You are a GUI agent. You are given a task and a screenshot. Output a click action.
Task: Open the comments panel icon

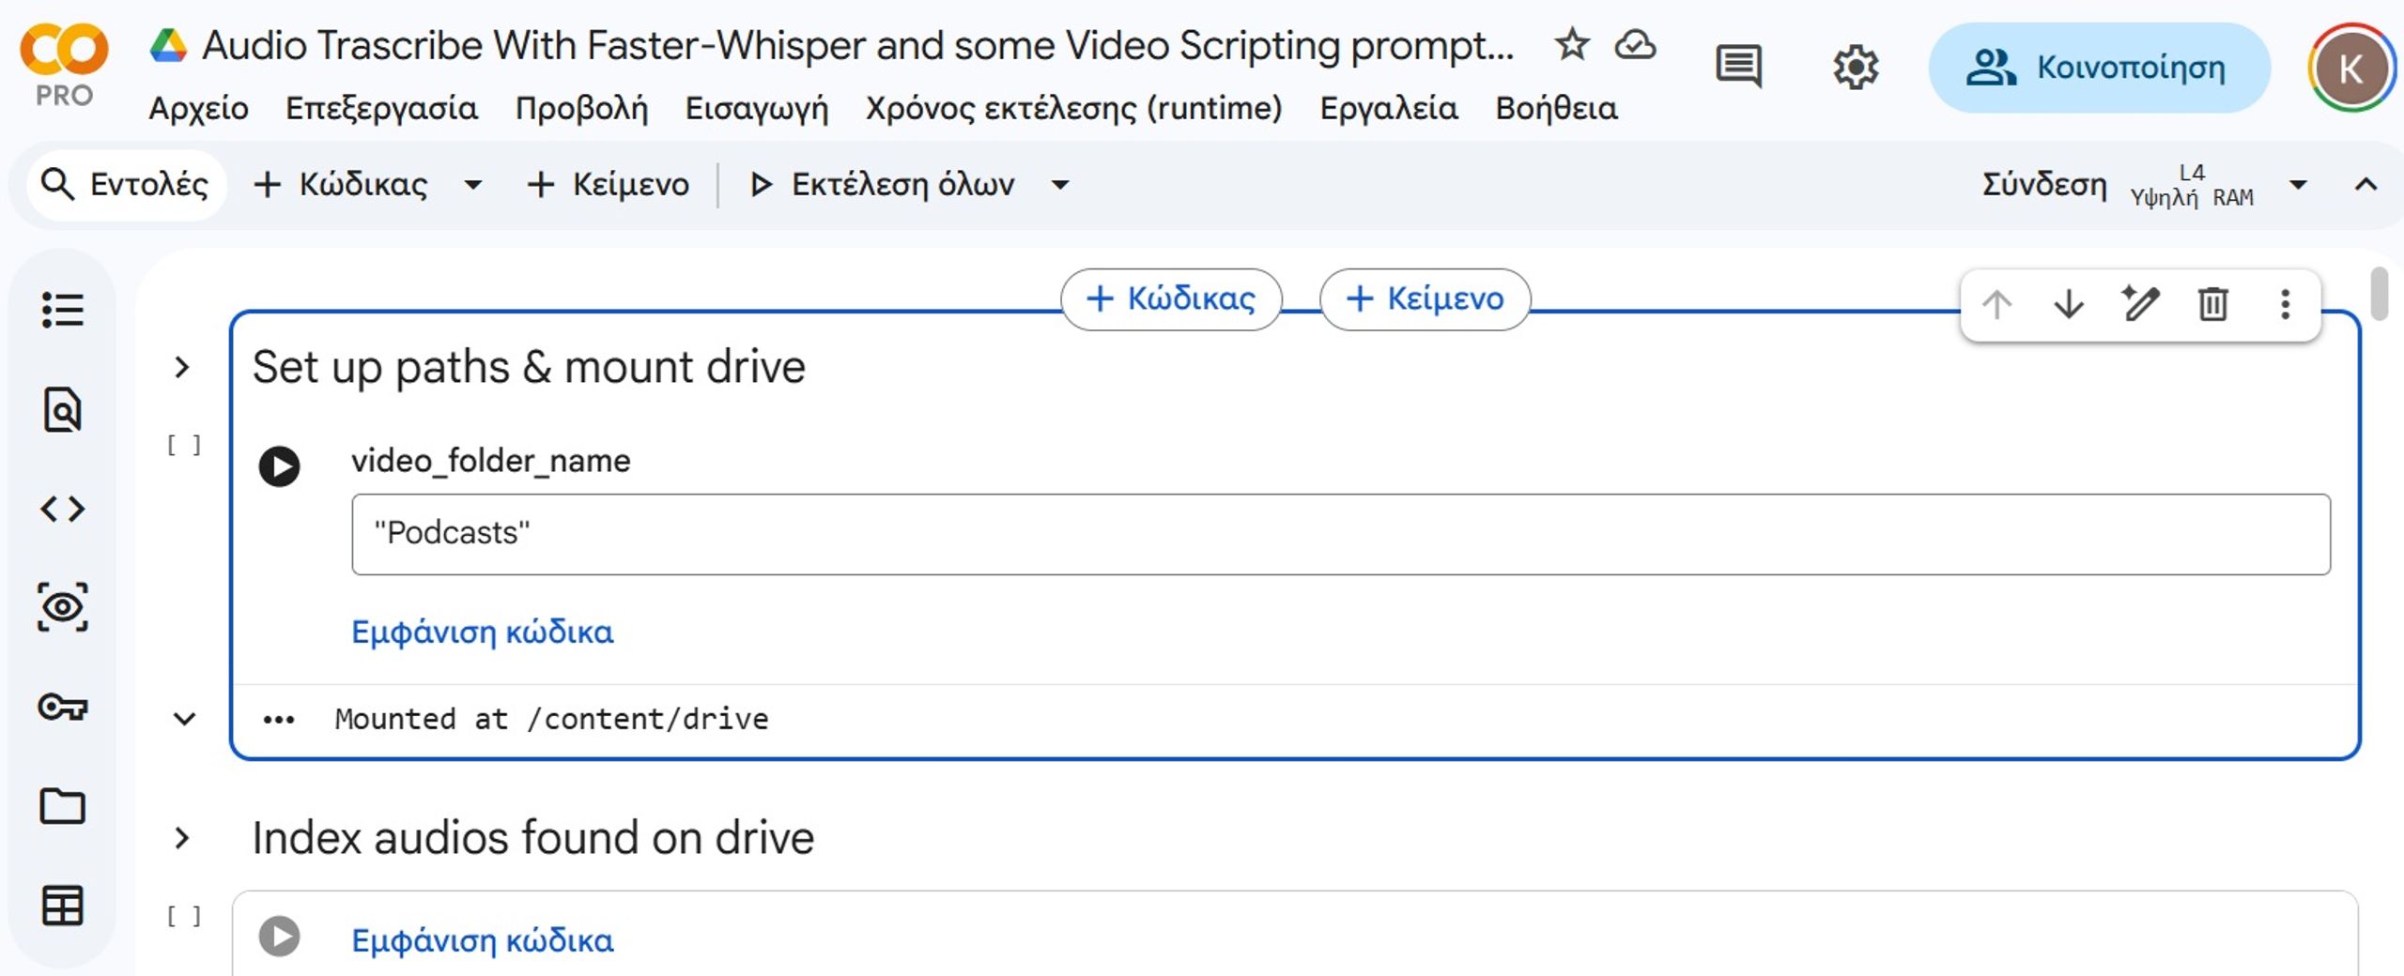pos(1739,67)
